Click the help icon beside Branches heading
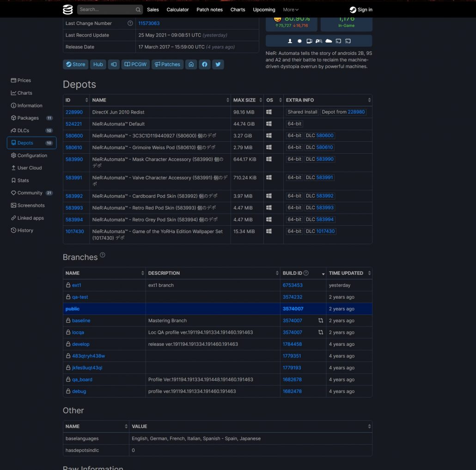 (x=103, y=255)
